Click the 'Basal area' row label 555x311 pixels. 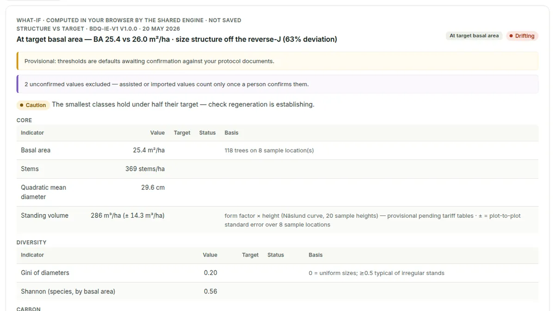click(x=36, y=150)
